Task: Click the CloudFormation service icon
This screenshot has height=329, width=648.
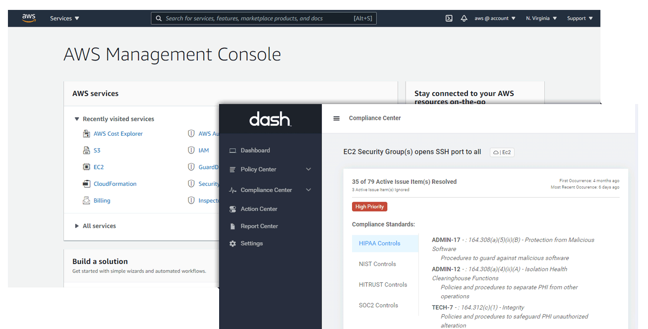Action: (86, 184)
